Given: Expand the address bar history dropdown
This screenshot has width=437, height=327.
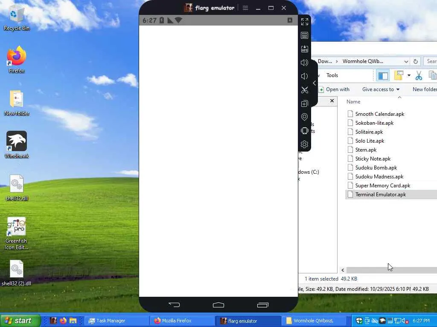Looking at the screenshot, I should click(x=406, y=61).
